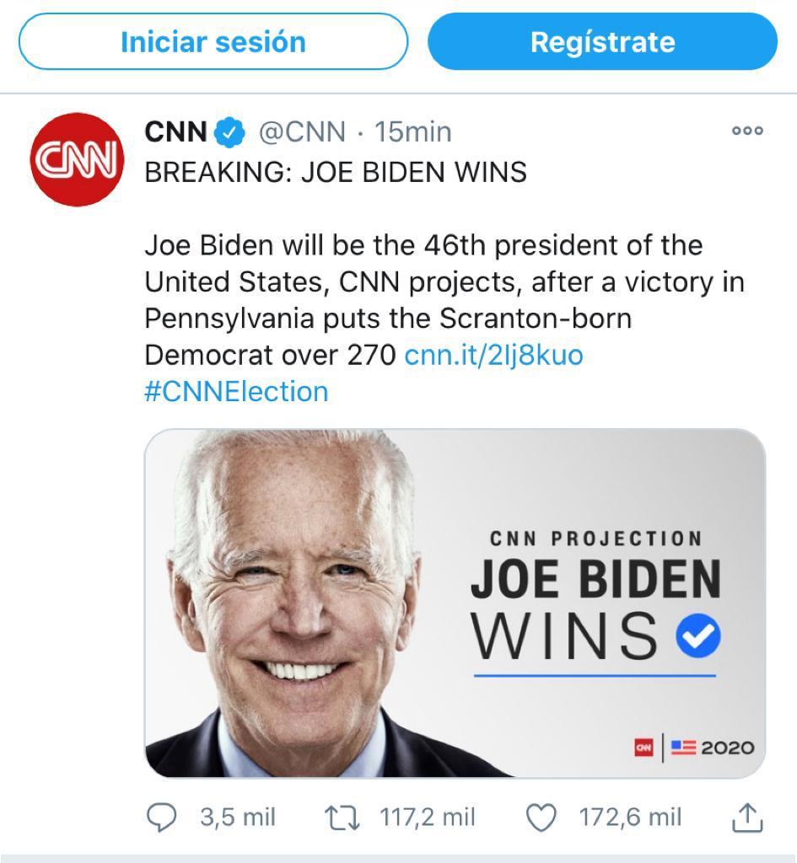Click the Iniciar sesión button
Screen dimensions: 797x863
(213, 41)
